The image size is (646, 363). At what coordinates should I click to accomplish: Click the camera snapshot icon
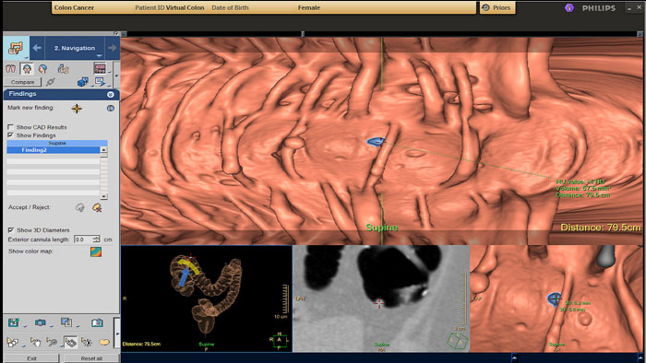[x=40, y=322]
